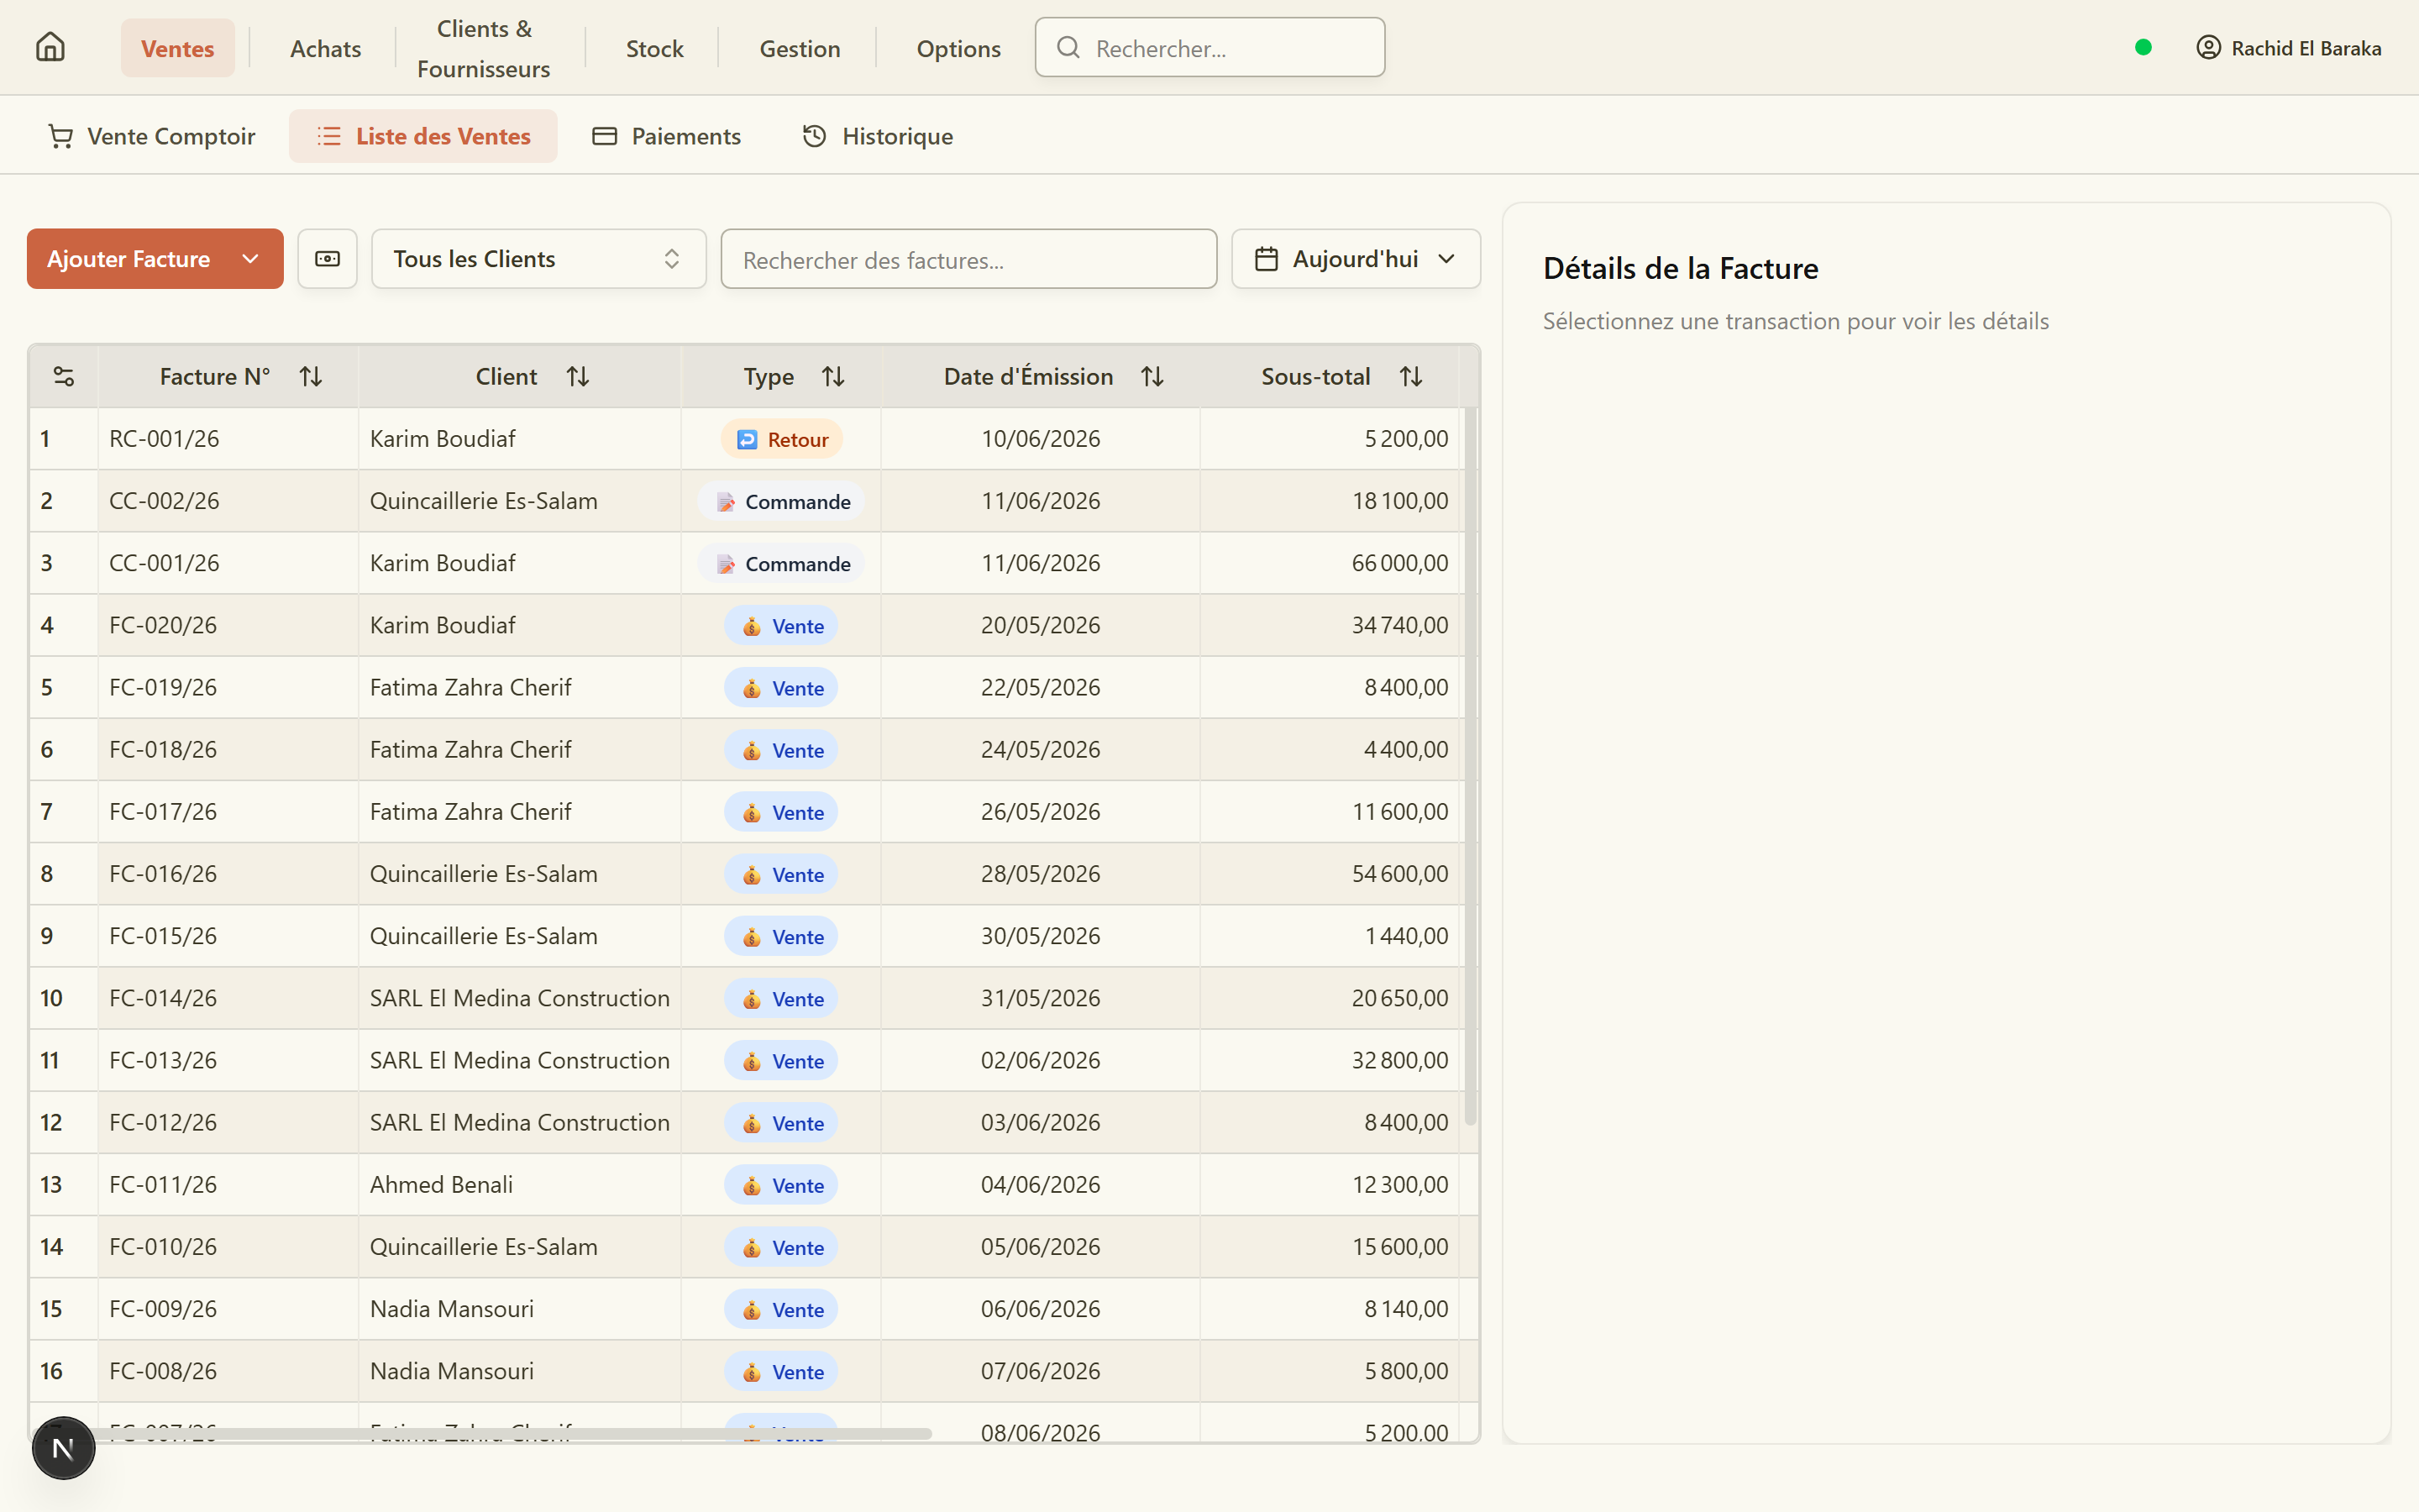Click client Ahmed Benali
The width and height of the screenshot is (2419, 1512).
tap(441, 1184)
